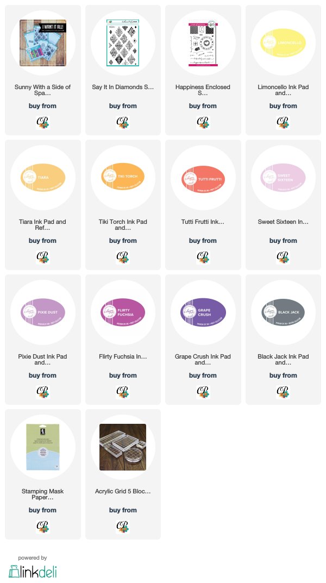
Task: Click the store logo under Tiara Ink Pad
Action: [x=43, y=257]
